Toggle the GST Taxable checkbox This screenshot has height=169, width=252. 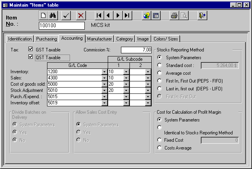click(31, 49)
